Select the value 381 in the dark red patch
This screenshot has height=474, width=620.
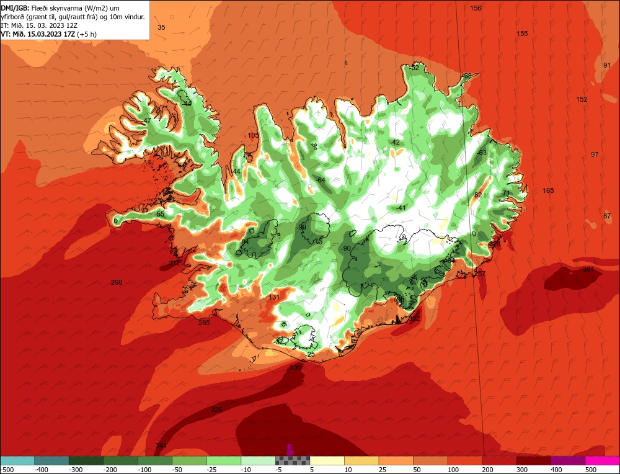588,269
